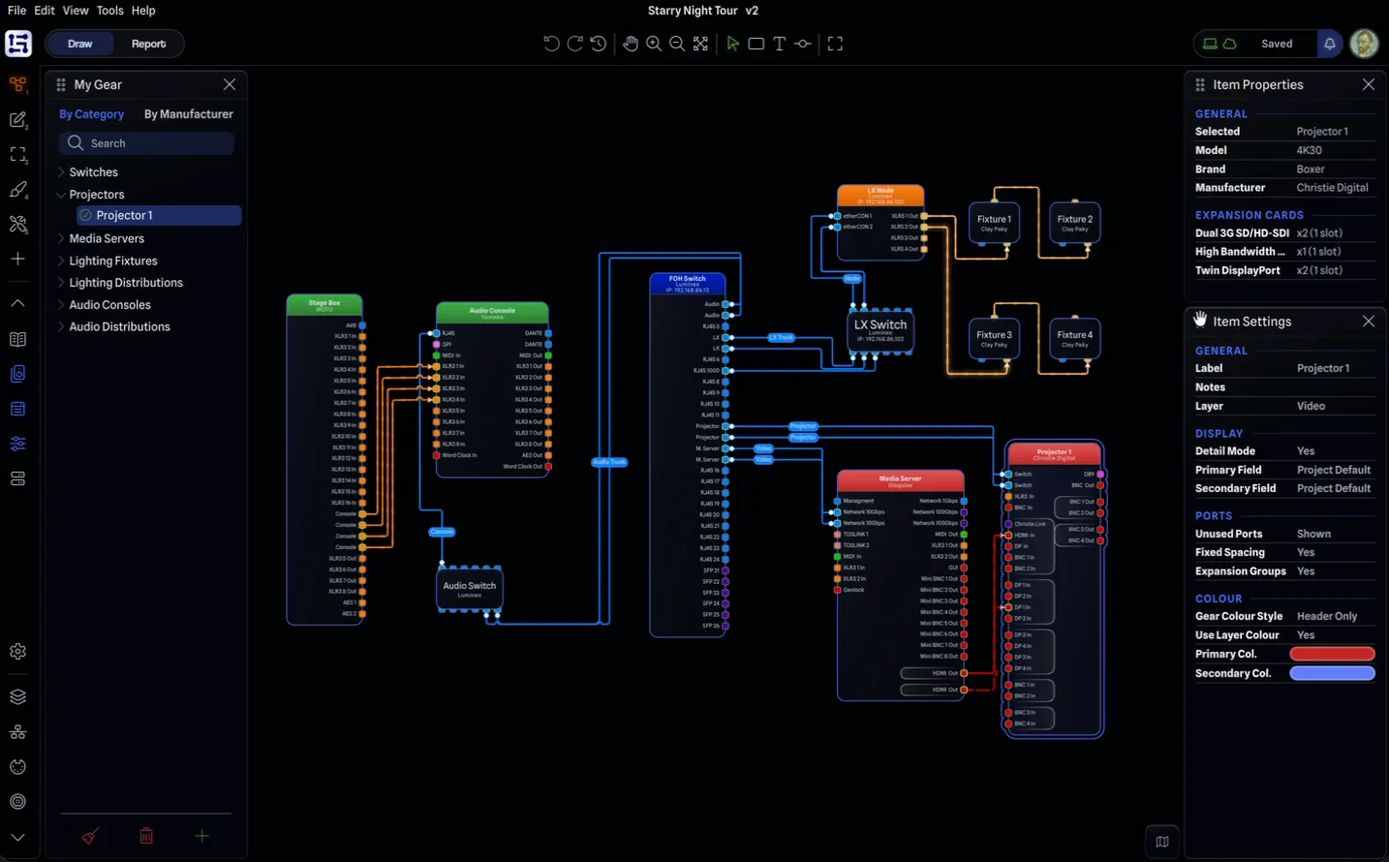
Task: Click the fullscreen frame icon
Action: click(x=835, y=44)
